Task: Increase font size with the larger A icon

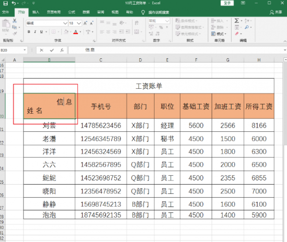Action: click(85, 23)
